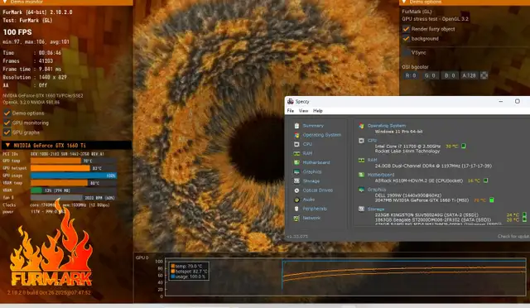530x308 pixels.
Task: Click the Operating System heading link in Speccy summary
Action: tap(387, 125)
